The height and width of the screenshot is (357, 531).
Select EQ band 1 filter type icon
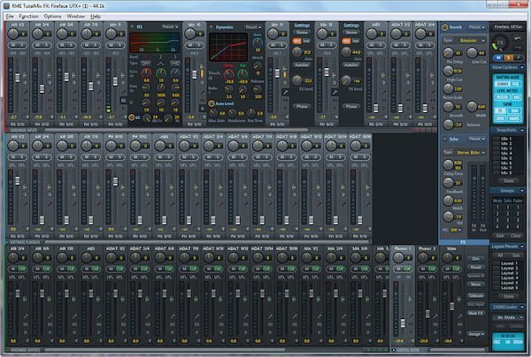146,64
